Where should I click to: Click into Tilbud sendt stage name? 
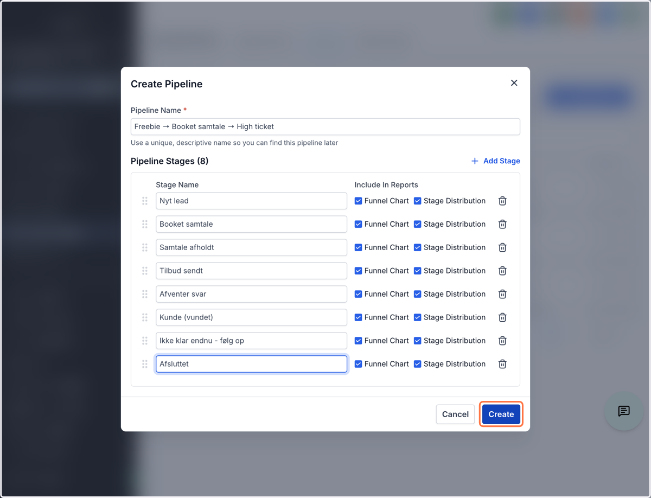point(251,271)
